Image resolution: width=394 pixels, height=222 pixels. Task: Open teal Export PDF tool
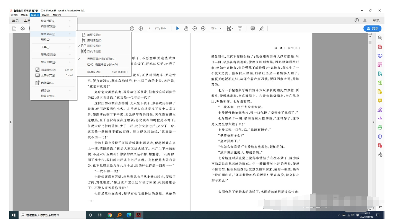pos(380,74)
